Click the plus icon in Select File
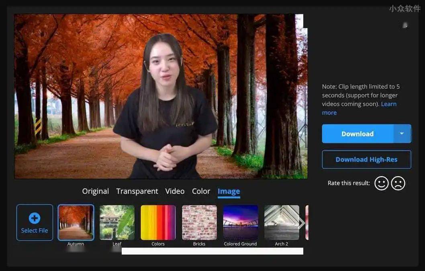425x271 pixels. coord(35,218)
